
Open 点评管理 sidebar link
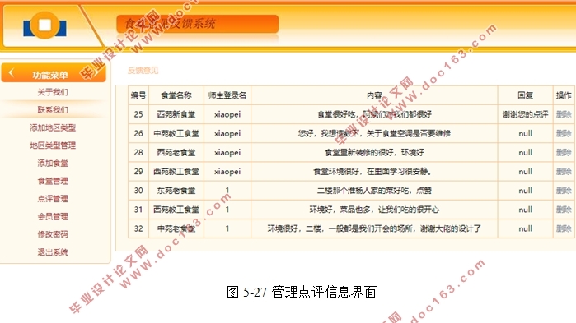tap(53, 199)
